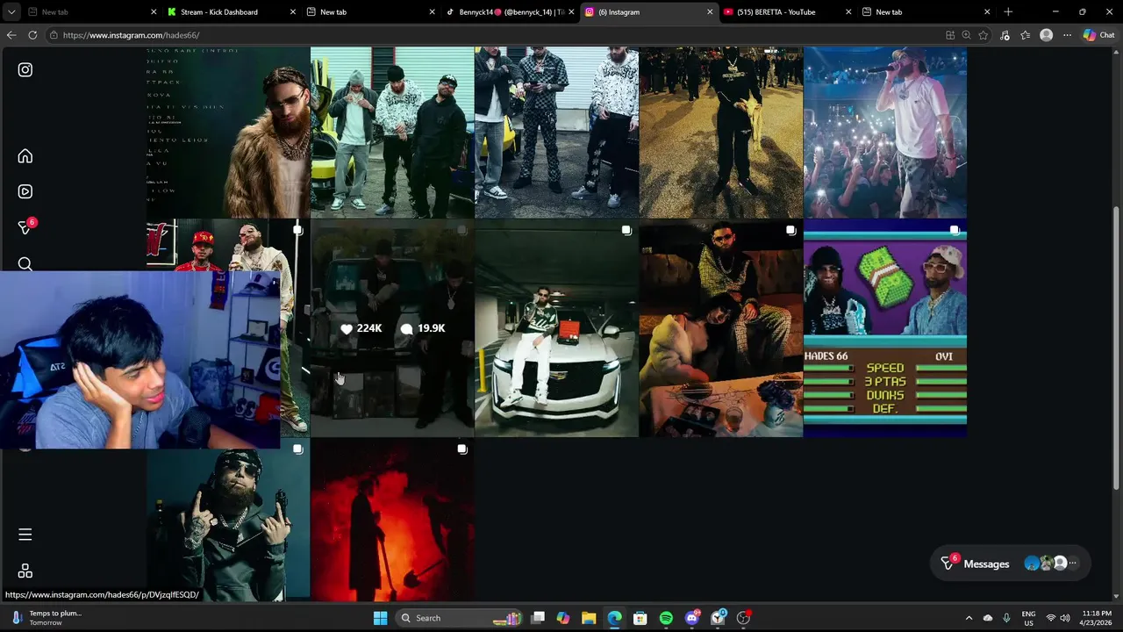This screenshot has width=1123, height=632.
Task: Go back to the previous page
Action: click(x=11, y=35)
